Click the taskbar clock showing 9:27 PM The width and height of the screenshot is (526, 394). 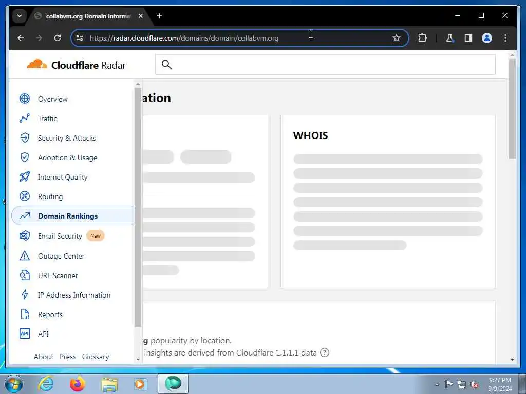(x=500, y=384)
